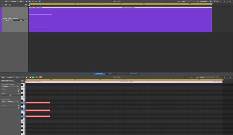The height and width of the screenshot is (135, 233).
Task: Click the yellow link icon in piano roll
Action: pos(41,77)
